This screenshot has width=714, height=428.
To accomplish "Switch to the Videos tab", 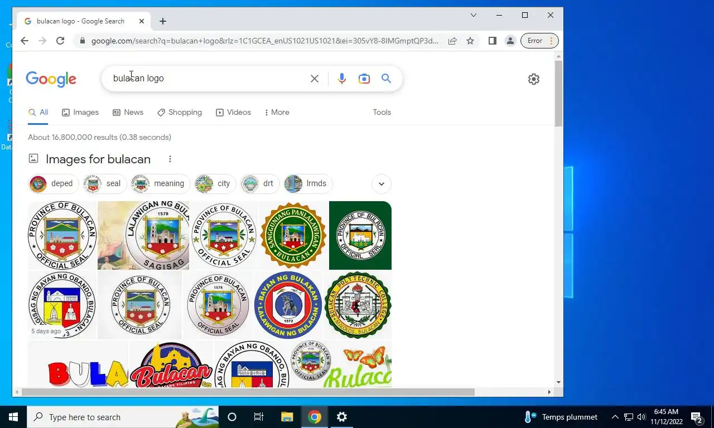I will click(x=233, y=112).
